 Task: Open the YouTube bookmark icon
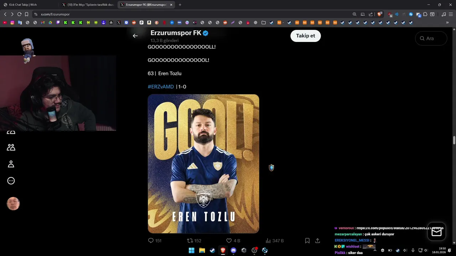click(x=5, y=22)
